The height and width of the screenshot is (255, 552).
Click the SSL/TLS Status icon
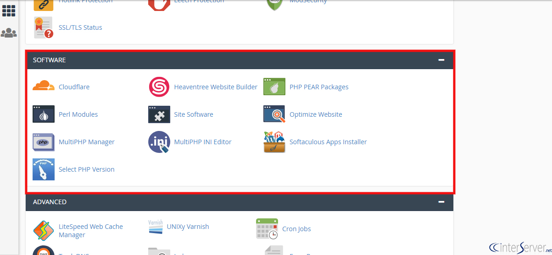click(44, 27)
